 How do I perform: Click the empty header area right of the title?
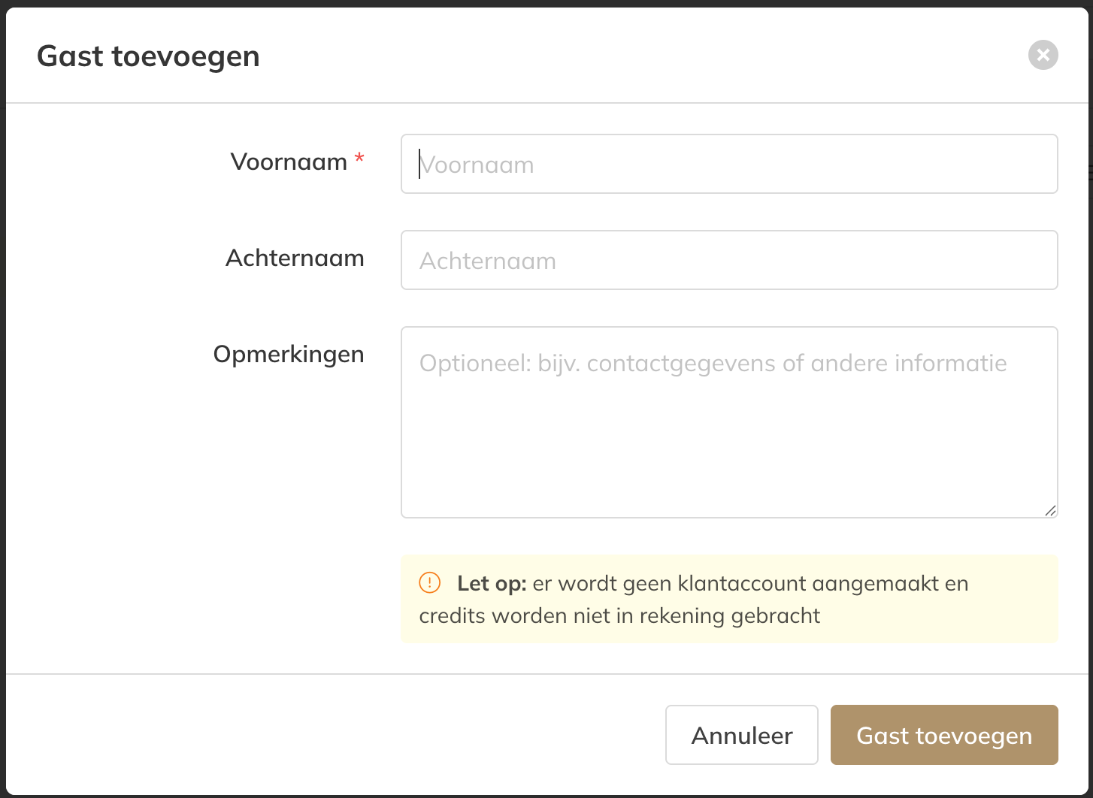coord(639,56)
